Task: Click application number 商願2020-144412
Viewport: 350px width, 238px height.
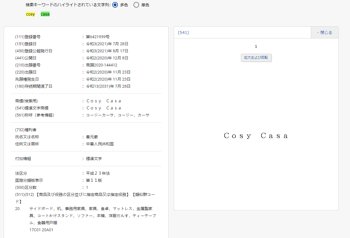Action: pyautogui.click(x=101, y=65)
